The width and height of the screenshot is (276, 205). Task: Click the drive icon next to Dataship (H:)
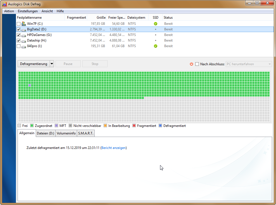coord(23,40)
